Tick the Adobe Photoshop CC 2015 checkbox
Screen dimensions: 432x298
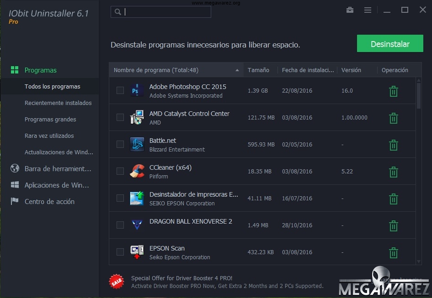coord(120,90)
